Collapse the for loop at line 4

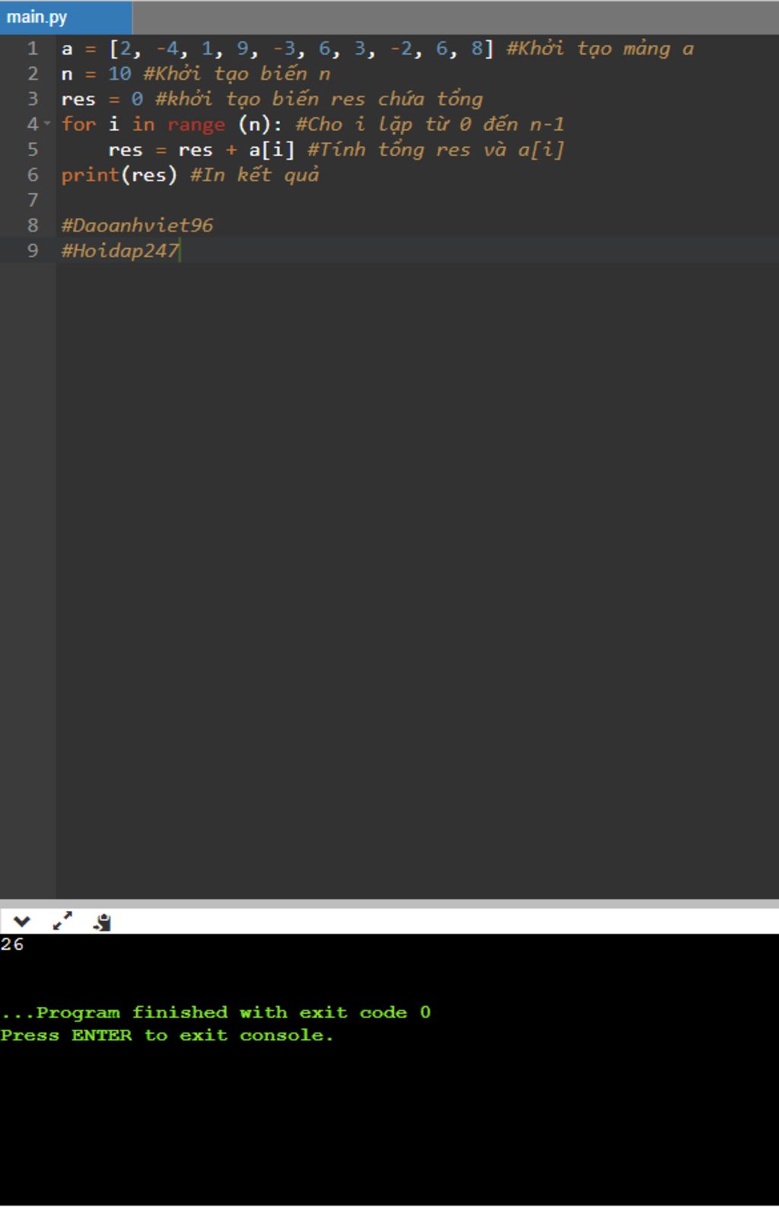tap(47, 123)
